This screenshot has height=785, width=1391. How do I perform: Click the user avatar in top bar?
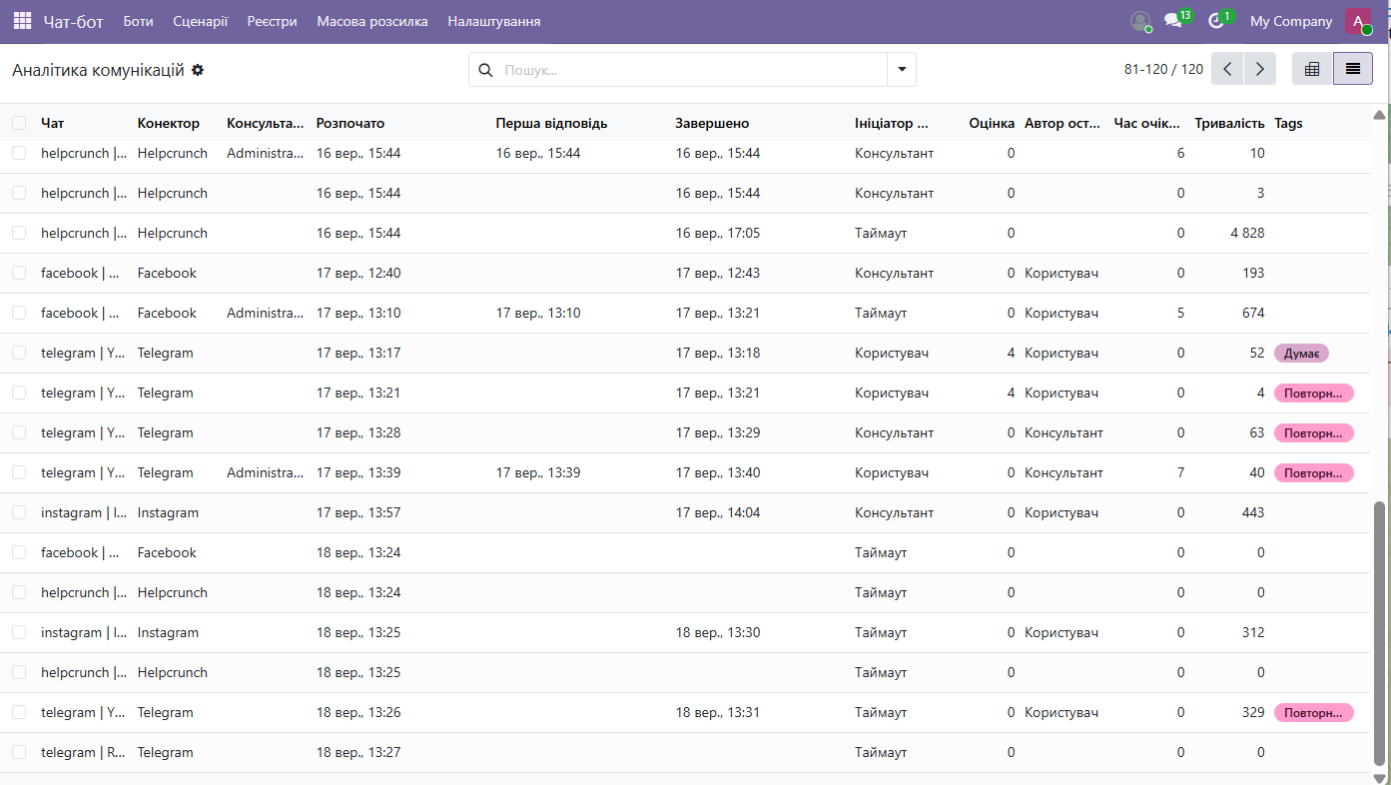tap(1358, 21)
